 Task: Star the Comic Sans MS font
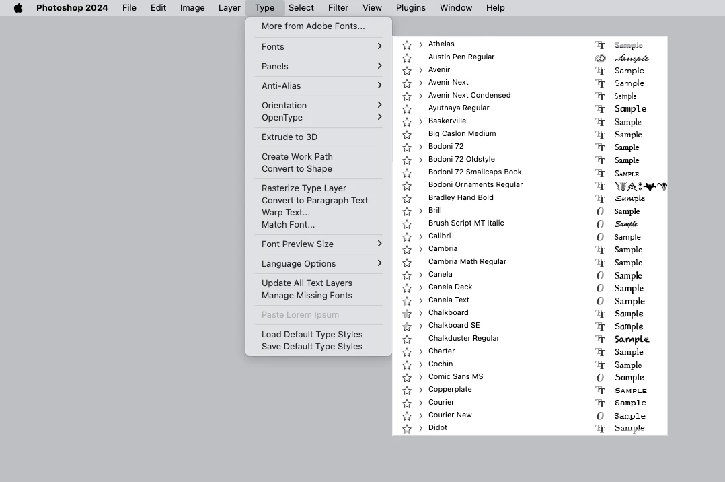[407, 378]
